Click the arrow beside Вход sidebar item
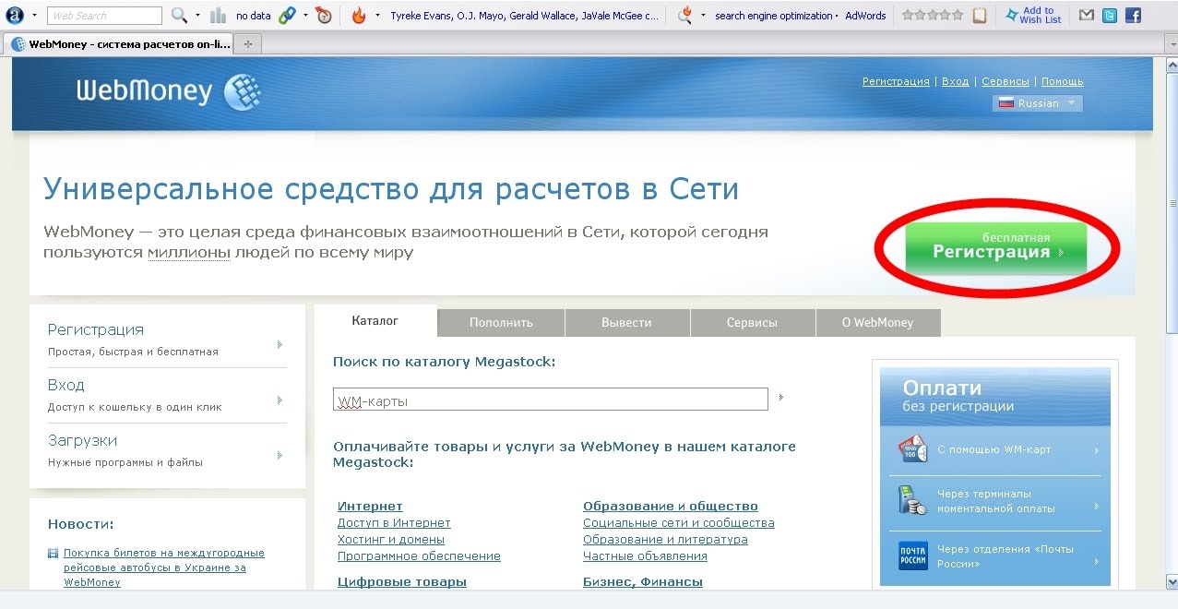1178x609 pixels. click(x=280, y=400)
